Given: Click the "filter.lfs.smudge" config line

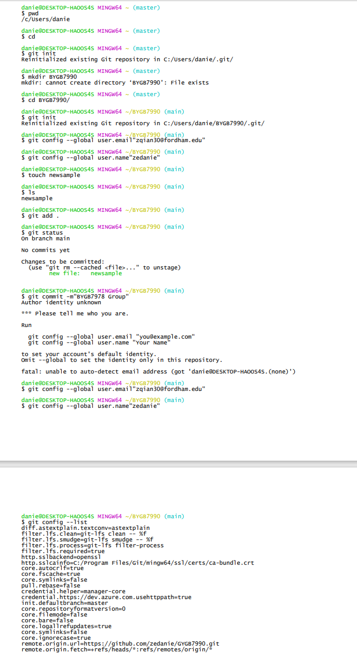Looking at the screenshot, I should (88, 539).
